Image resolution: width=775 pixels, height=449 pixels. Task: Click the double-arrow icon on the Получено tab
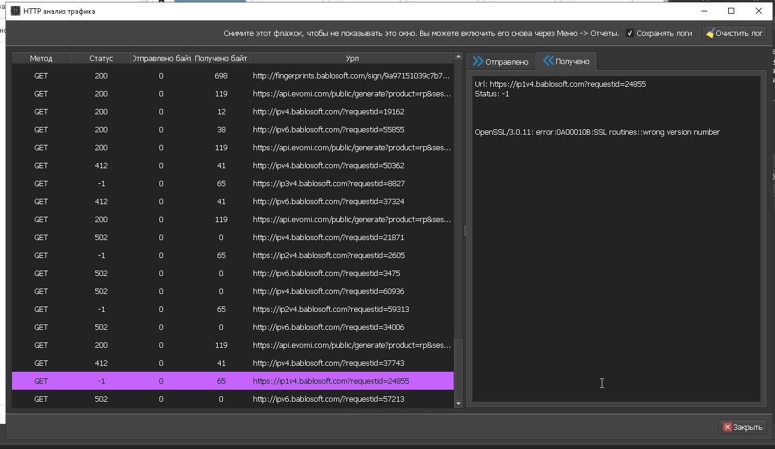tap(548, 61)
